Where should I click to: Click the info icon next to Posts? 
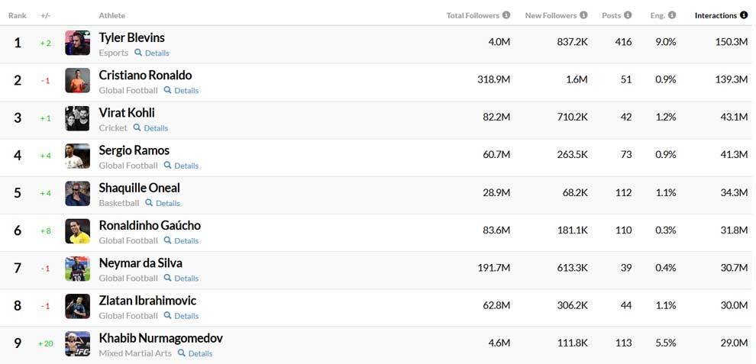point(628,15)
